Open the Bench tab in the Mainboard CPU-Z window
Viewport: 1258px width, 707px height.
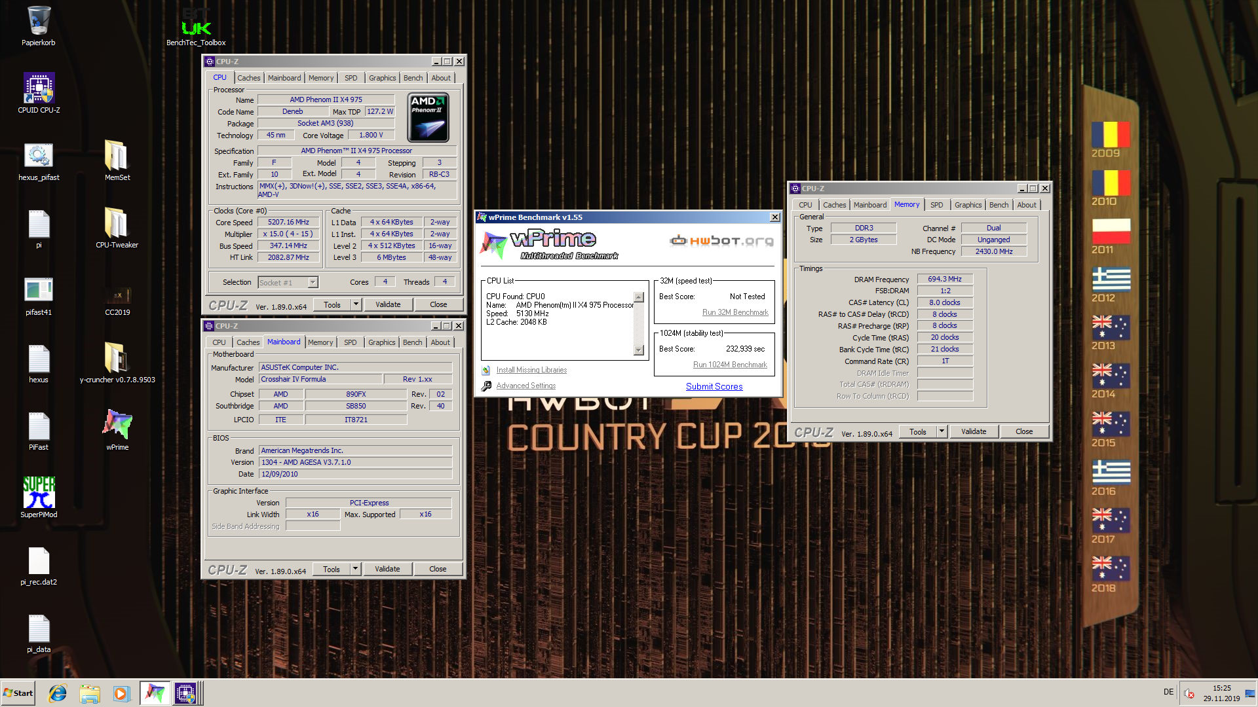[412, 342]
